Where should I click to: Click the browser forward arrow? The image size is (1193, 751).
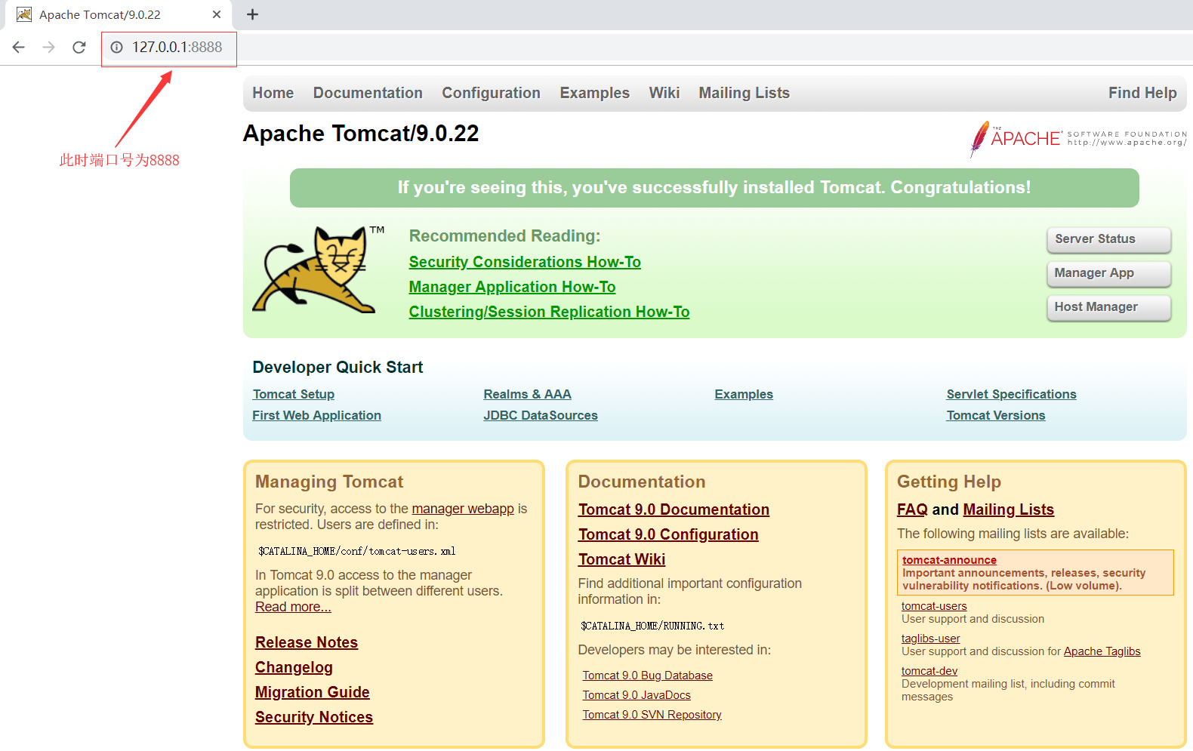pos(49,47)
